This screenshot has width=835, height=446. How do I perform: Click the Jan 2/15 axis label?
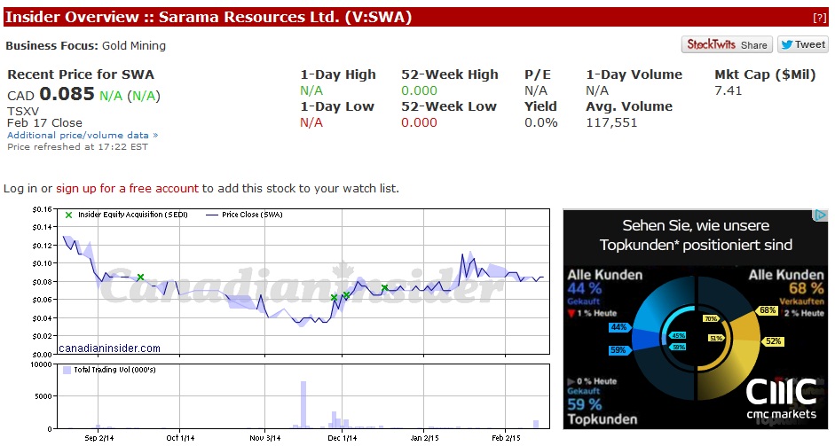click(424, 438)
